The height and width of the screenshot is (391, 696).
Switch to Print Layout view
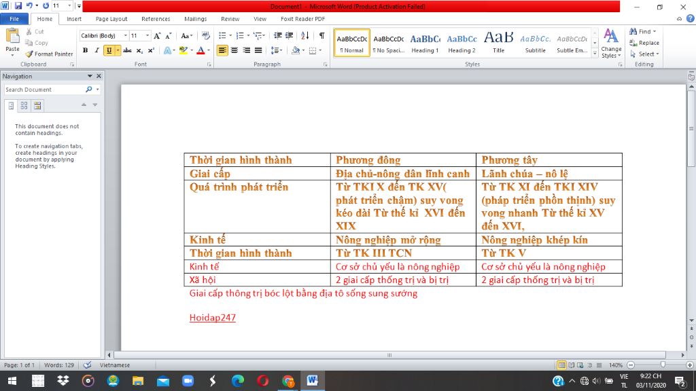561,365
